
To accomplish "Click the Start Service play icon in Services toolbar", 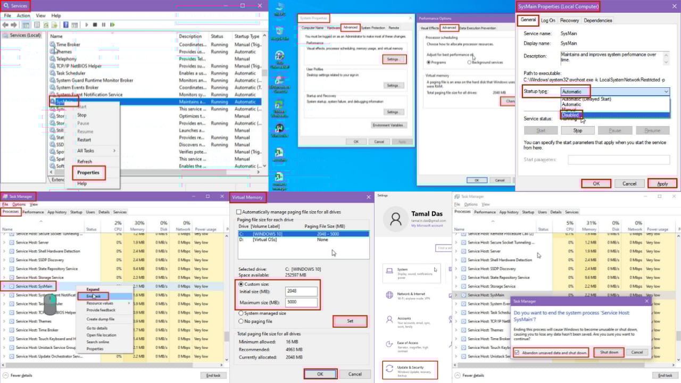I will coord(87,25).
